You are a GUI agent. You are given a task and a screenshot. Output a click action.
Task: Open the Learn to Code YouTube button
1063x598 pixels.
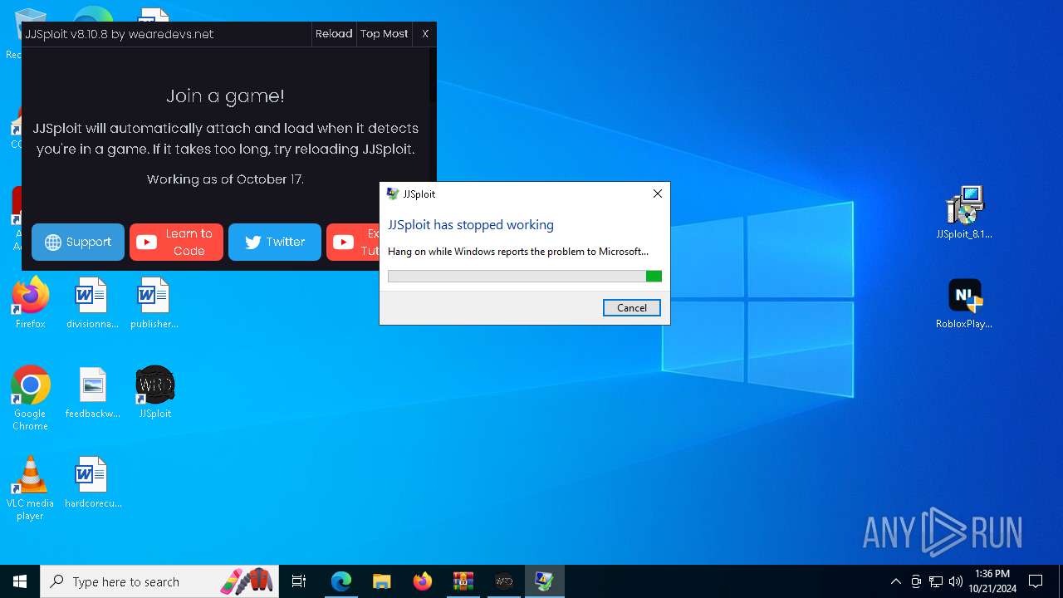point(176,242)
